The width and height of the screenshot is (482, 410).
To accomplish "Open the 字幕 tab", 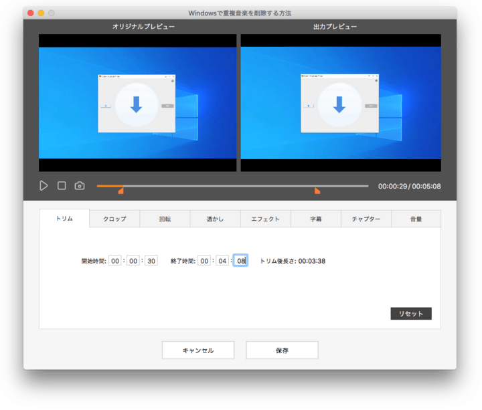I will click(x=316, y=219).
